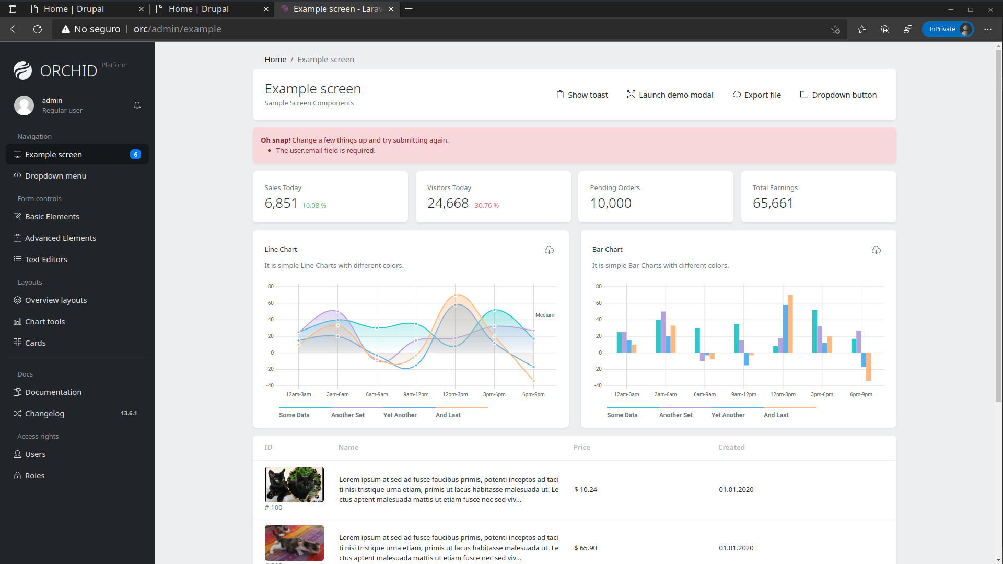This screenshot has height=564, width=1003.
Task: Click the ORCHID logo icon
Action: point(23,70)
